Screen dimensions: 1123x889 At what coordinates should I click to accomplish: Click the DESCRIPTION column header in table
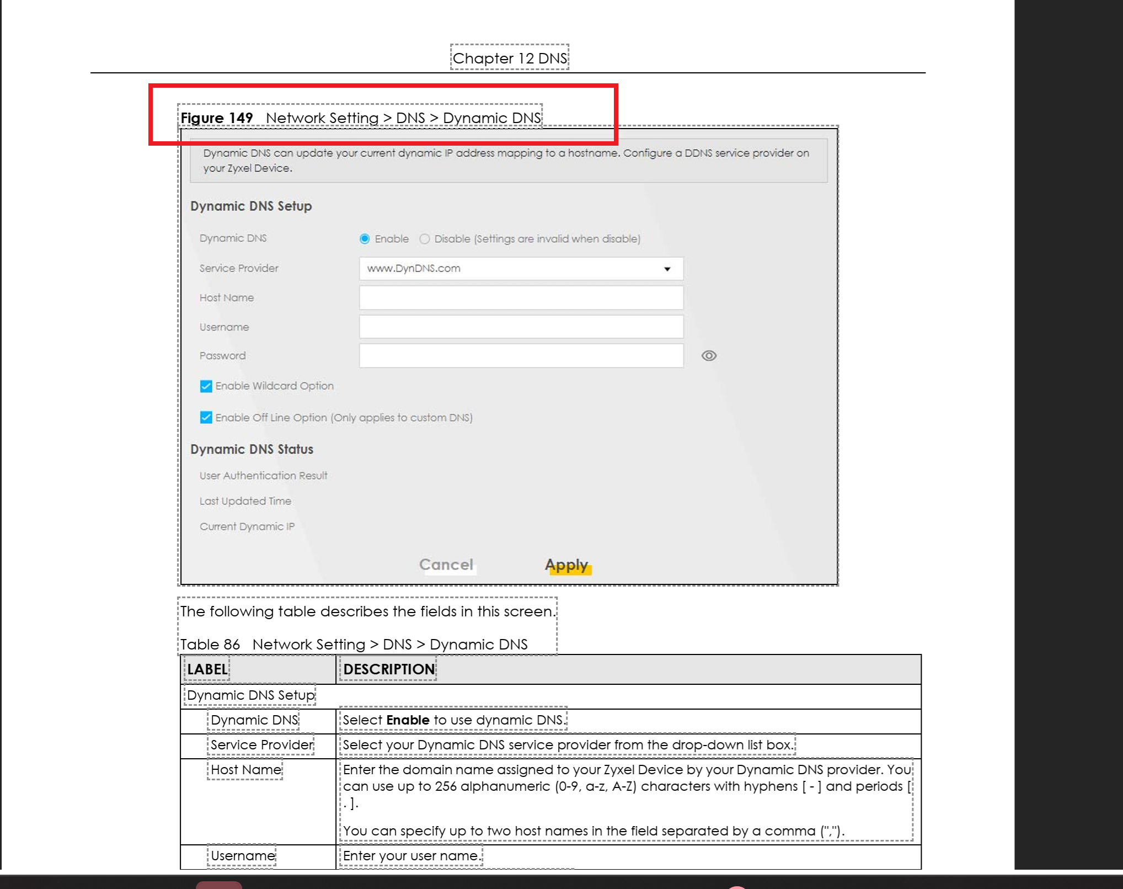388,669
